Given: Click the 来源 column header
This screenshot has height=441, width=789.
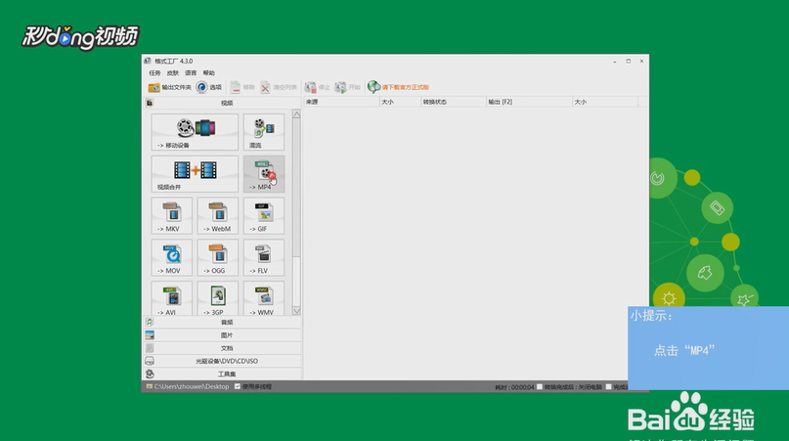Looking at the screenshot, I should pyautogui.click(x=341, y=102).
